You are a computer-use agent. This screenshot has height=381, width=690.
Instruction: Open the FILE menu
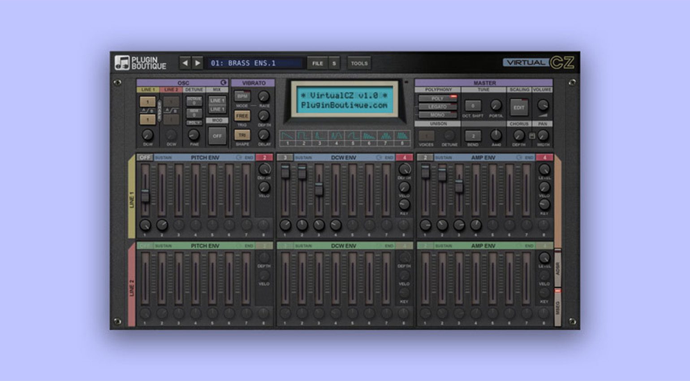tap(318, 63)
